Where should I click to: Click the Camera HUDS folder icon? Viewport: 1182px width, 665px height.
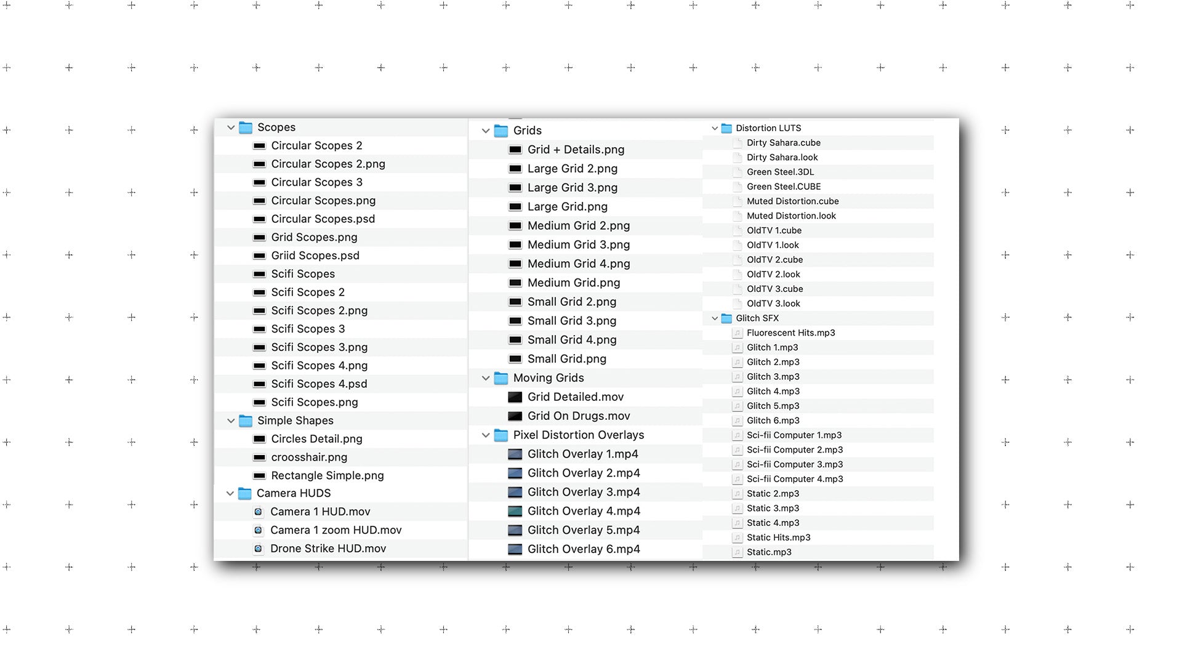point(245,493)
